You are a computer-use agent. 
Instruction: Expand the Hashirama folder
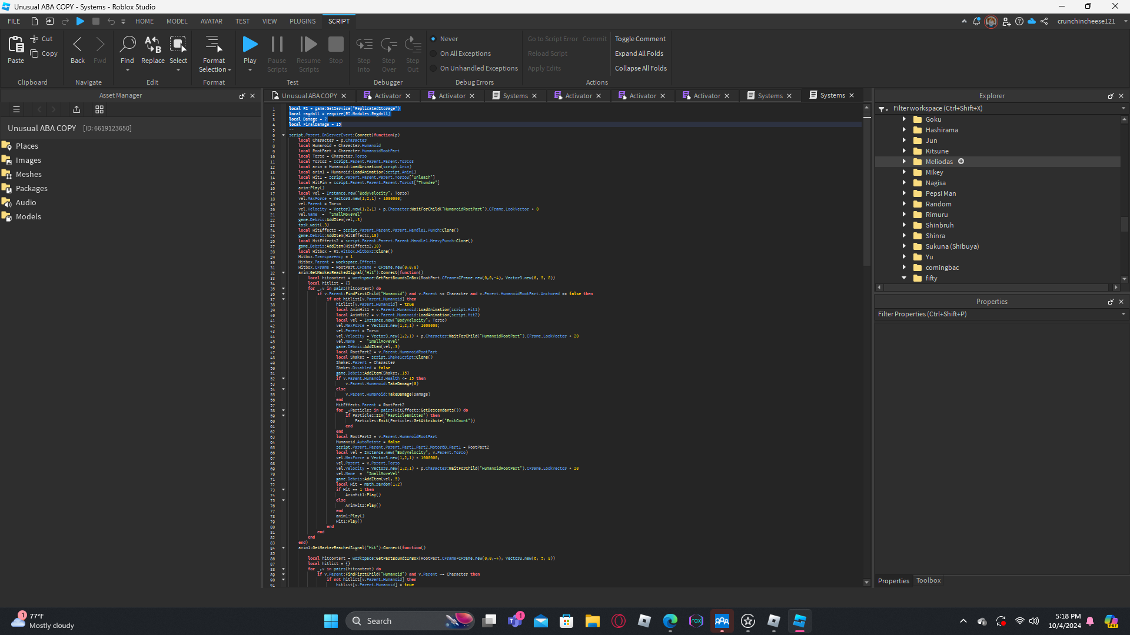tap(904, 130)
